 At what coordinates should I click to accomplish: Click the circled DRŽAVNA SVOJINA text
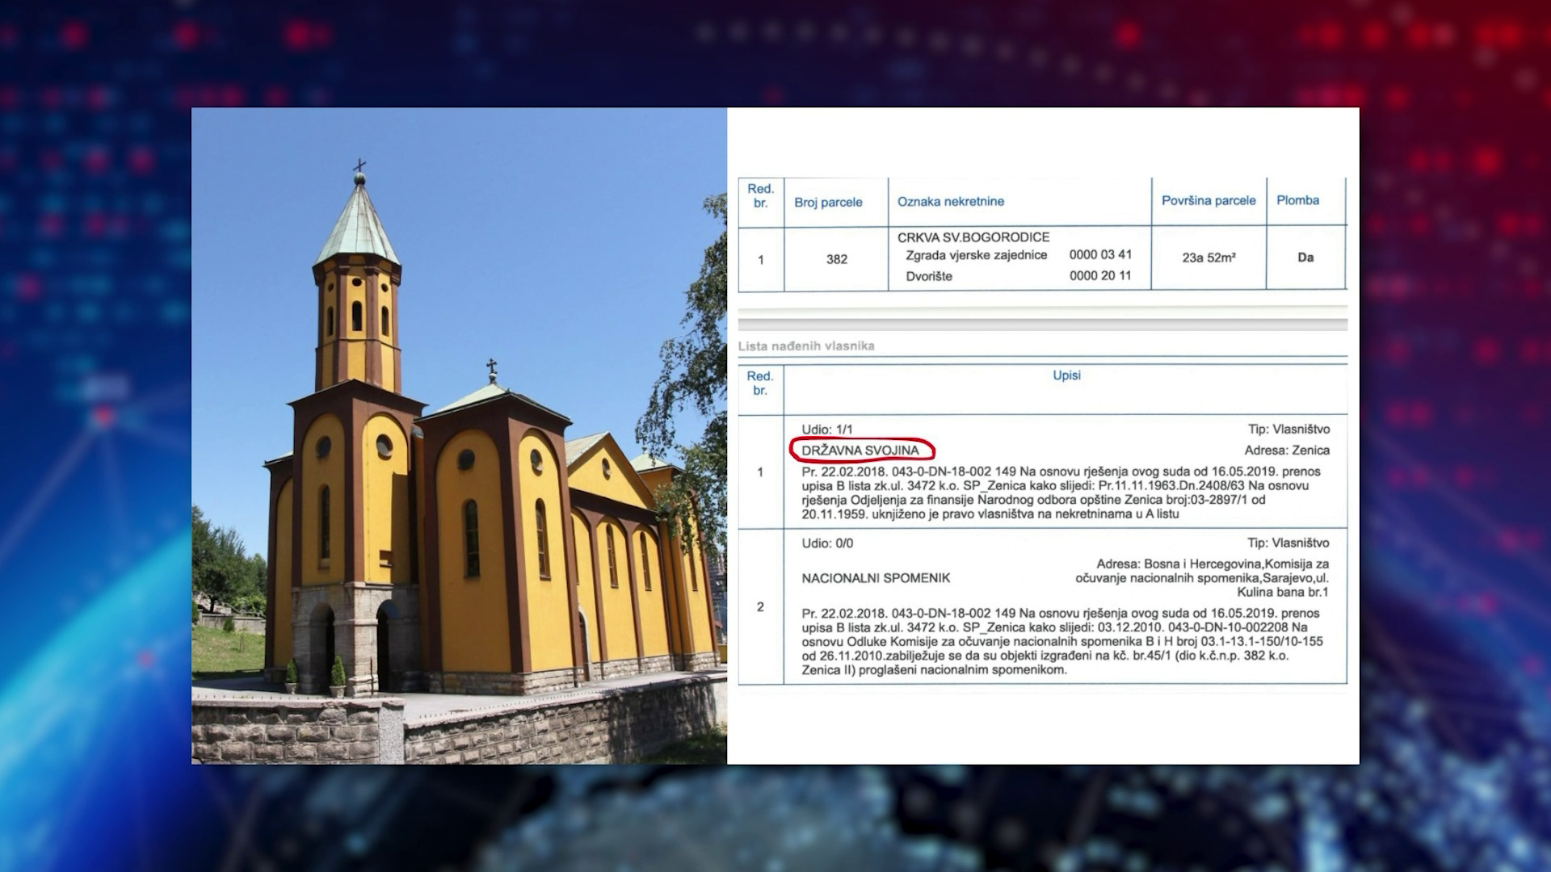[860, 451]
